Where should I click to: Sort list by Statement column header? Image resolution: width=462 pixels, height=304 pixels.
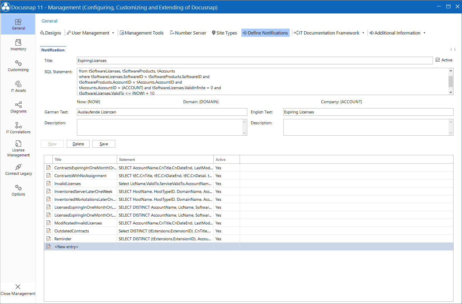tap(165, 159)
